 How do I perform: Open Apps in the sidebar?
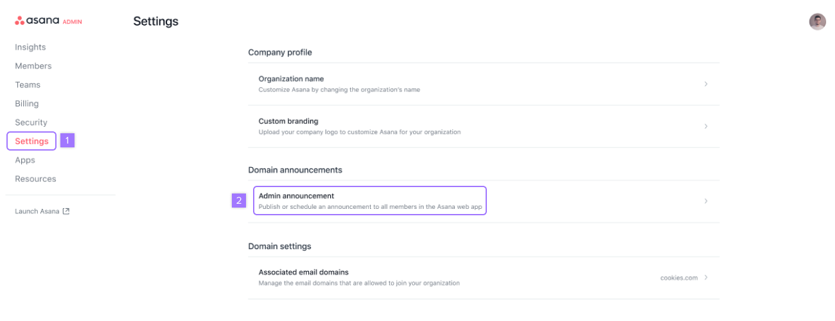coord(25,160)
